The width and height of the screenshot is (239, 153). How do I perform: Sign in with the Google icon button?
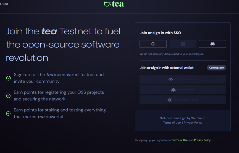coord(153,44)
